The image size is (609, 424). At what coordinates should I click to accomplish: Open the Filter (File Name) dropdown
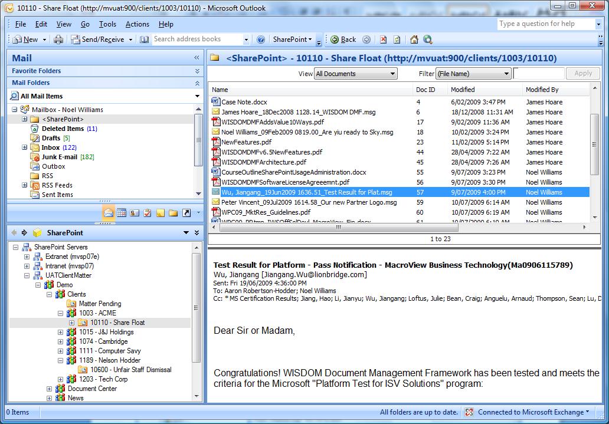[x=473, y=73]
